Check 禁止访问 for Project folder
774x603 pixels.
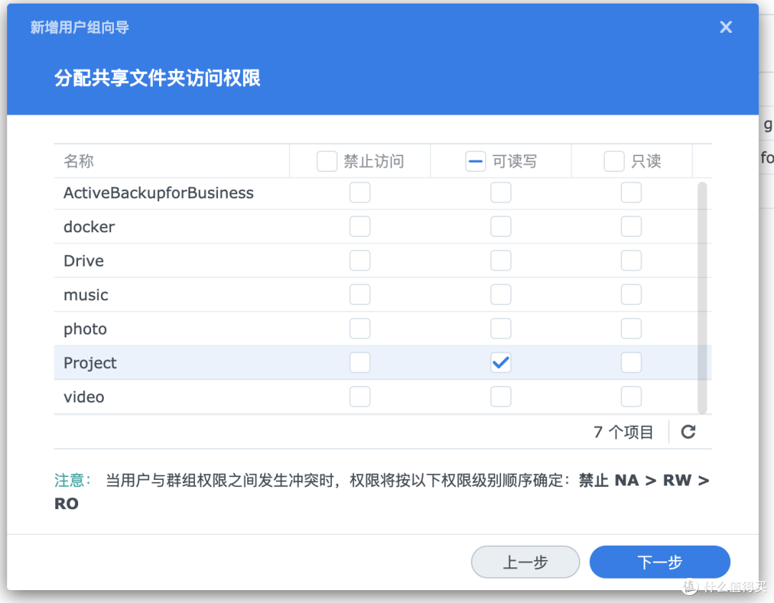[x=360, y=362]
